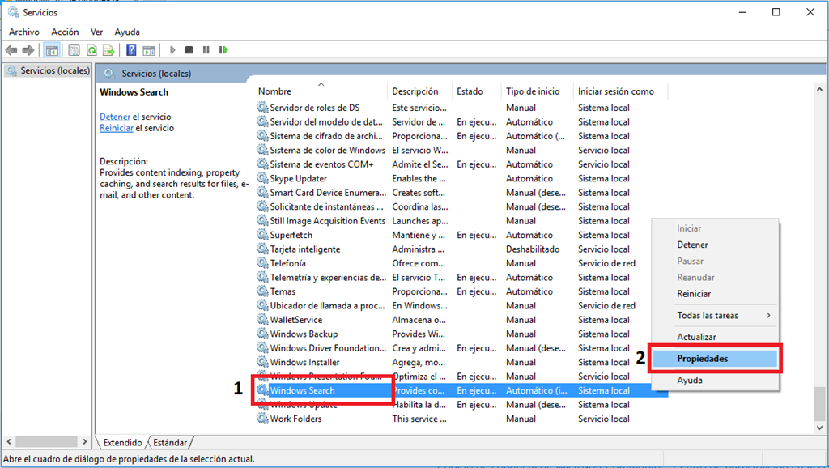Click the Reiniciar el servicio link
The image size is (829, 468).
[117, 128]
